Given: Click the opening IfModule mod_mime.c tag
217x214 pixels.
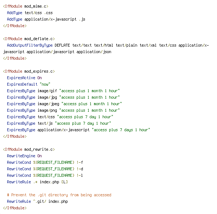Looking at the screenshot, I should (26, 7).
